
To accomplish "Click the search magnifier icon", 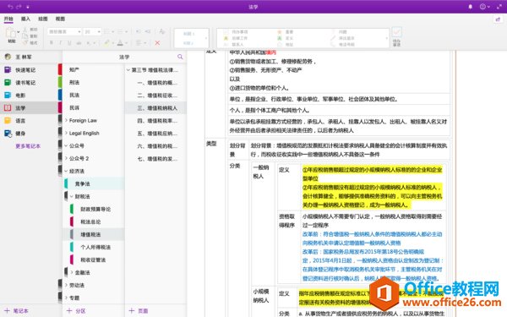I will click(180, 57).
